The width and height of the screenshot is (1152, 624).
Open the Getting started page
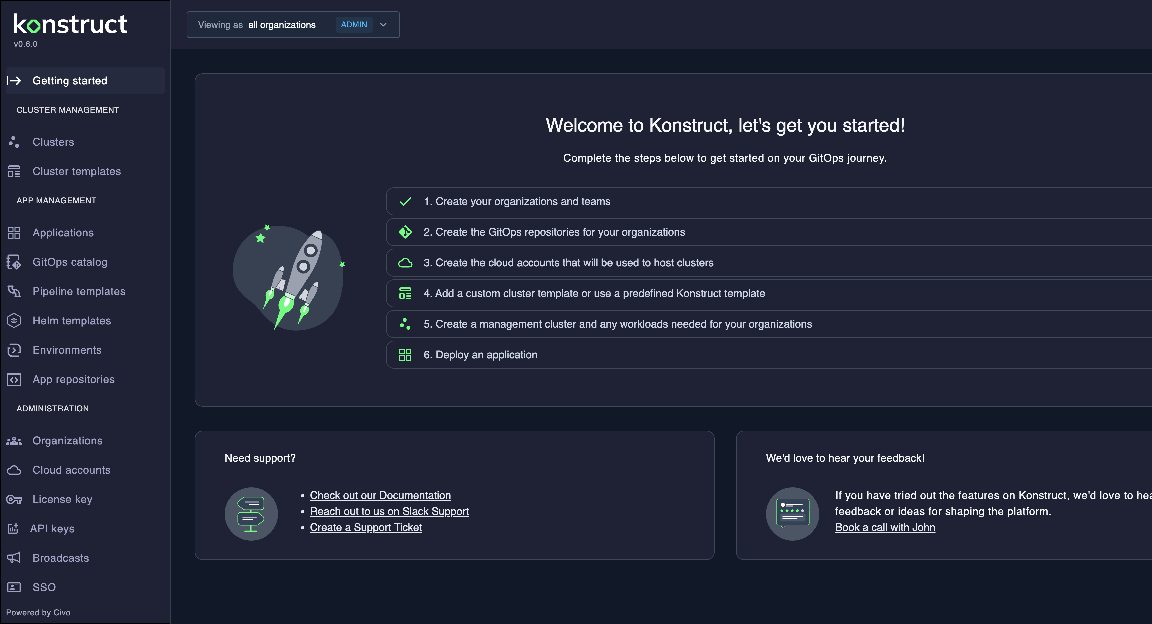coord(85,81)
